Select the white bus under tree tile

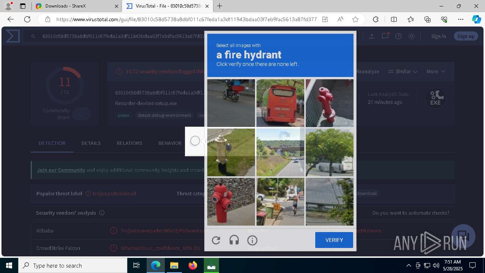coord(330,152)
